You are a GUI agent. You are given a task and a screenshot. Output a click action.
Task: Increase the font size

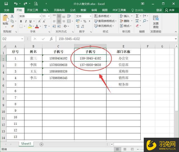click(x=39, y=21)
